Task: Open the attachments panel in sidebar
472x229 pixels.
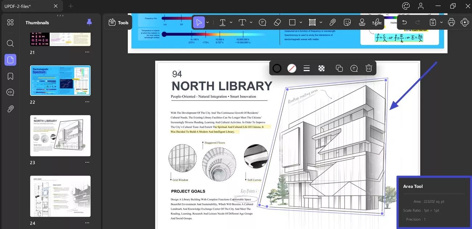Action: (10, 109)
